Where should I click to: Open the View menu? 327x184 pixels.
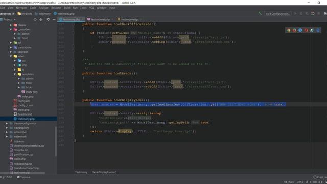point(10,8)
